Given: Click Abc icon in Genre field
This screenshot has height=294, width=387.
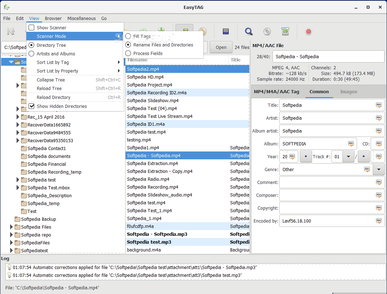Looking at the screenshot, I should coord(367,169).
